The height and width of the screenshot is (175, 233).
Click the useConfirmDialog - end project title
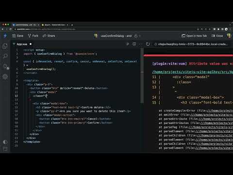(x=116, y=36)
